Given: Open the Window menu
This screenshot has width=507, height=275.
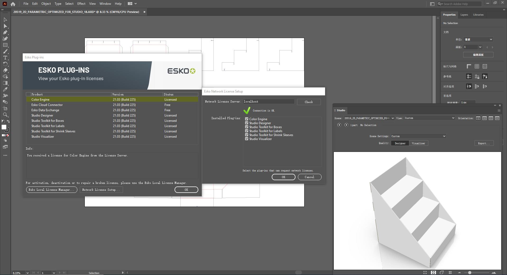Looking at the screenshot, I should [x=105, y=4].
